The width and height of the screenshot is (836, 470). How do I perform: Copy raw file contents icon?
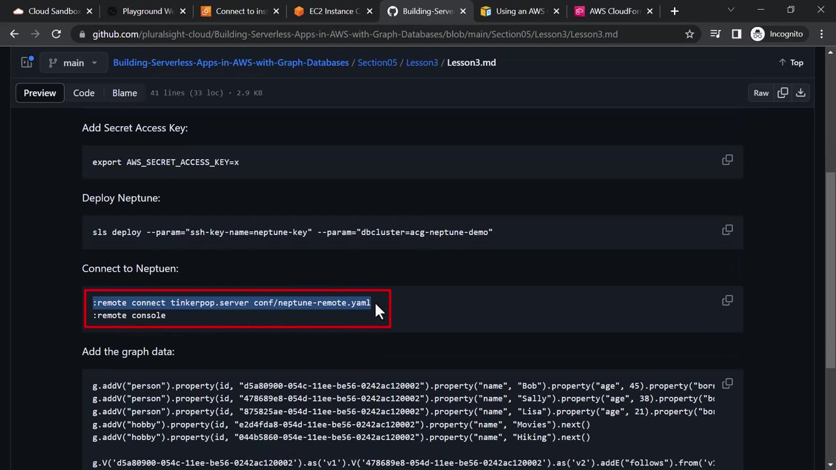tap(782, 93)
